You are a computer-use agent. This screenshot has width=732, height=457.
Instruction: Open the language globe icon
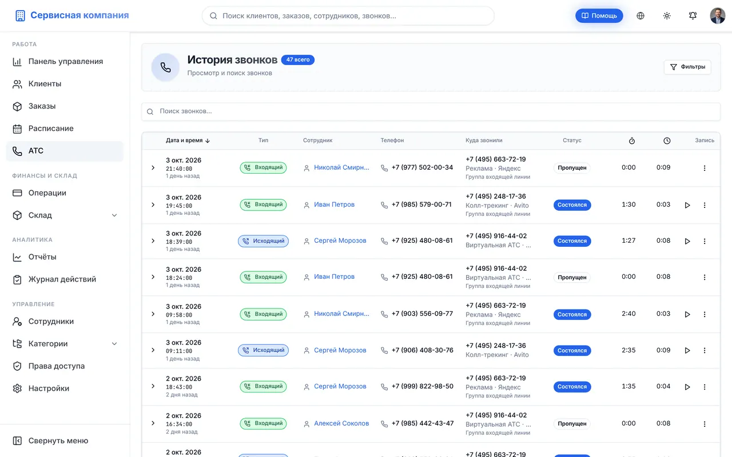(x=640, y=16)
